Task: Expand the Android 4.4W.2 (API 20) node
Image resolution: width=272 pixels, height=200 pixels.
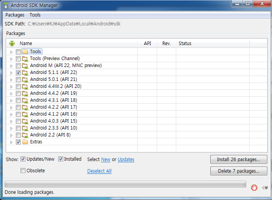Action: tap(11, 87)
